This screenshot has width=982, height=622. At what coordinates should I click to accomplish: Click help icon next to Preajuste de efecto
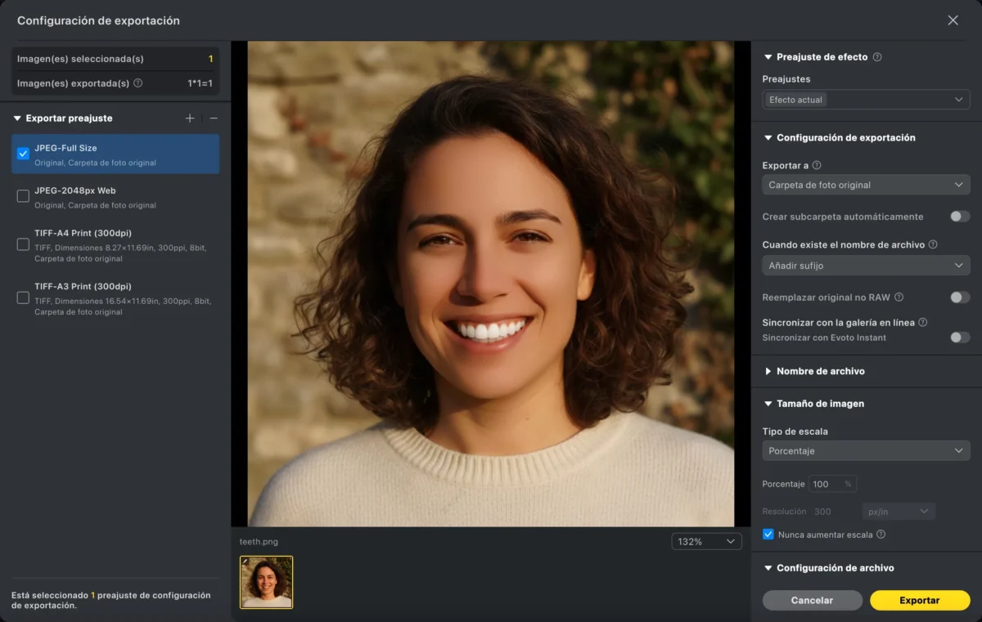[x=877, y=57]
